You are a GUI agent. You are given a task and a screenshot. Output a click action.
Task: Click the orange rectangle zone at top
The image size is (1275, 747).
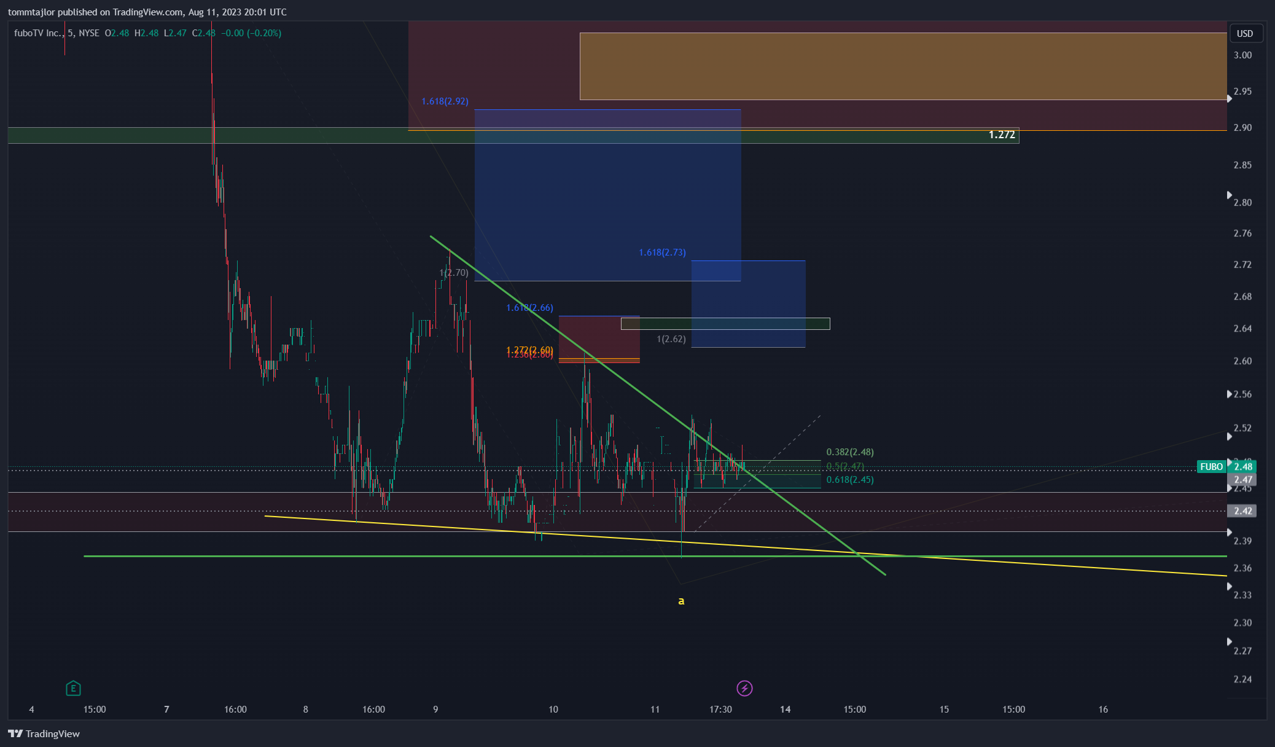(x=903, y=66)
